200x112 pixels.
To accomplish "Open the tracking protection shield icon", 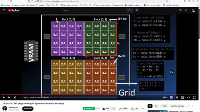I will click(x=29, y=1).
